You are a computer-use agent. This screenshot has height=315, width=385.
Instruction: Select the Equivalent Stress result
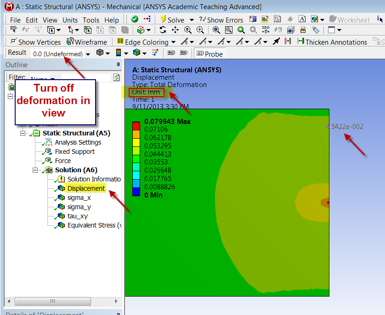(94, 225)
